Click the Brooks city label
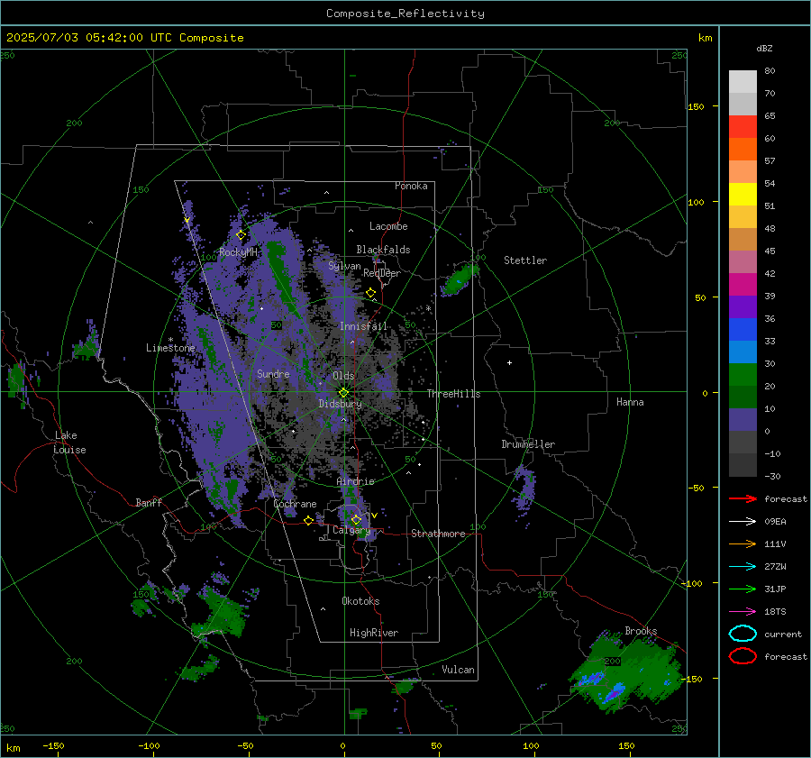Screen dimensions: 811x758 [641, 631]
